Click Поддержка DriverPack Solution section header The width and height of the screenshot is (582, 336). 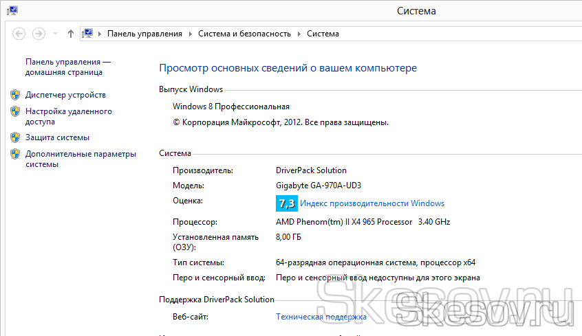coord(217,300)
